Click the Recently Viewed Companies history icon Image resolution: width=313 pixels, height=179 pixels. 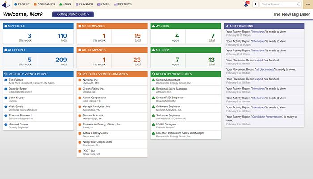coord(80,74)
